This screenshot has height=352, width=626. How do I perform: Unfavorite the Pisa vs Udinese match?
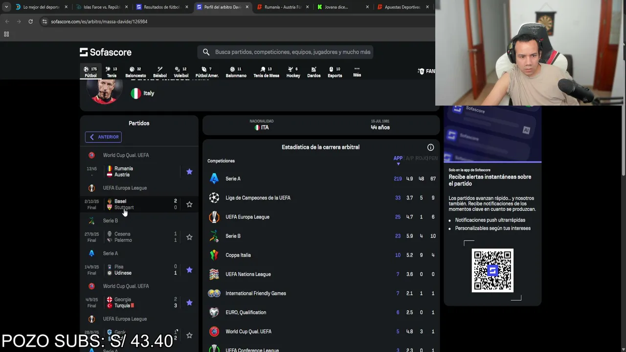189,270
